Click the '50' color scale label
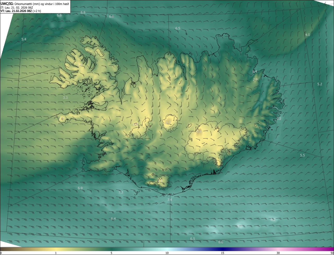 [332, 253]
